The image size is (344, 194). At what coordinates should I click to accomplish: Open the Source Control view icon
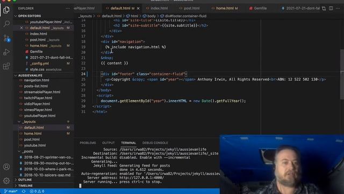pos(6,38)
